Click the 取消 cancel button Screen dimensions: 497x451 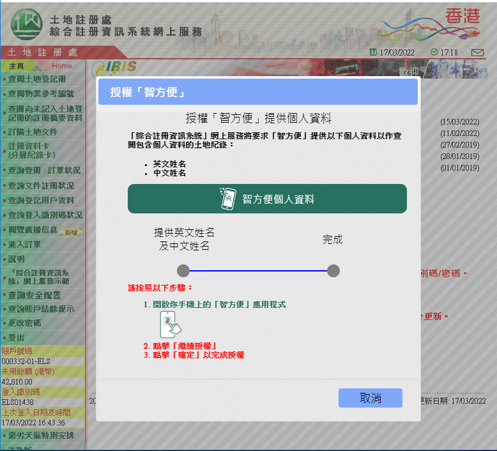click(x=371, y=398)
